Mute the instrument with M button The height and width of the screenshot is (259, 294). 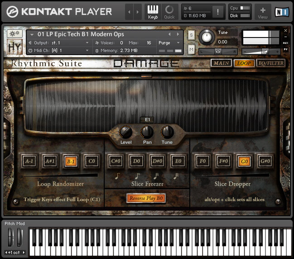click(x=191, y=49)
